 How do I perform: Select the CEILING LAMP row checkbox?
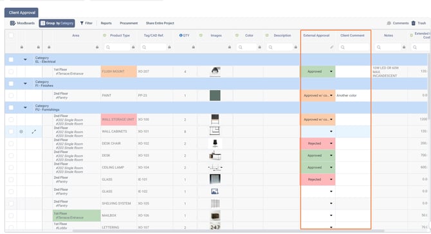click(11, 168)
